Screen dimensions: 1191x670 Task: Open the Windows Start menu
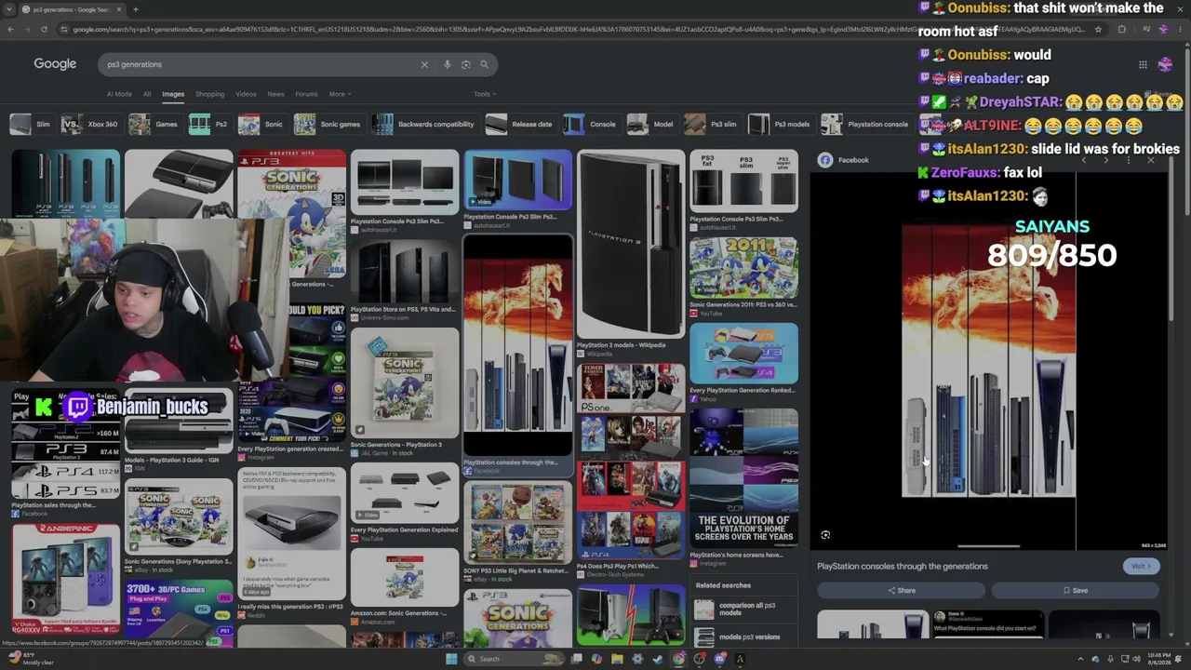click(x=451, y=659)
